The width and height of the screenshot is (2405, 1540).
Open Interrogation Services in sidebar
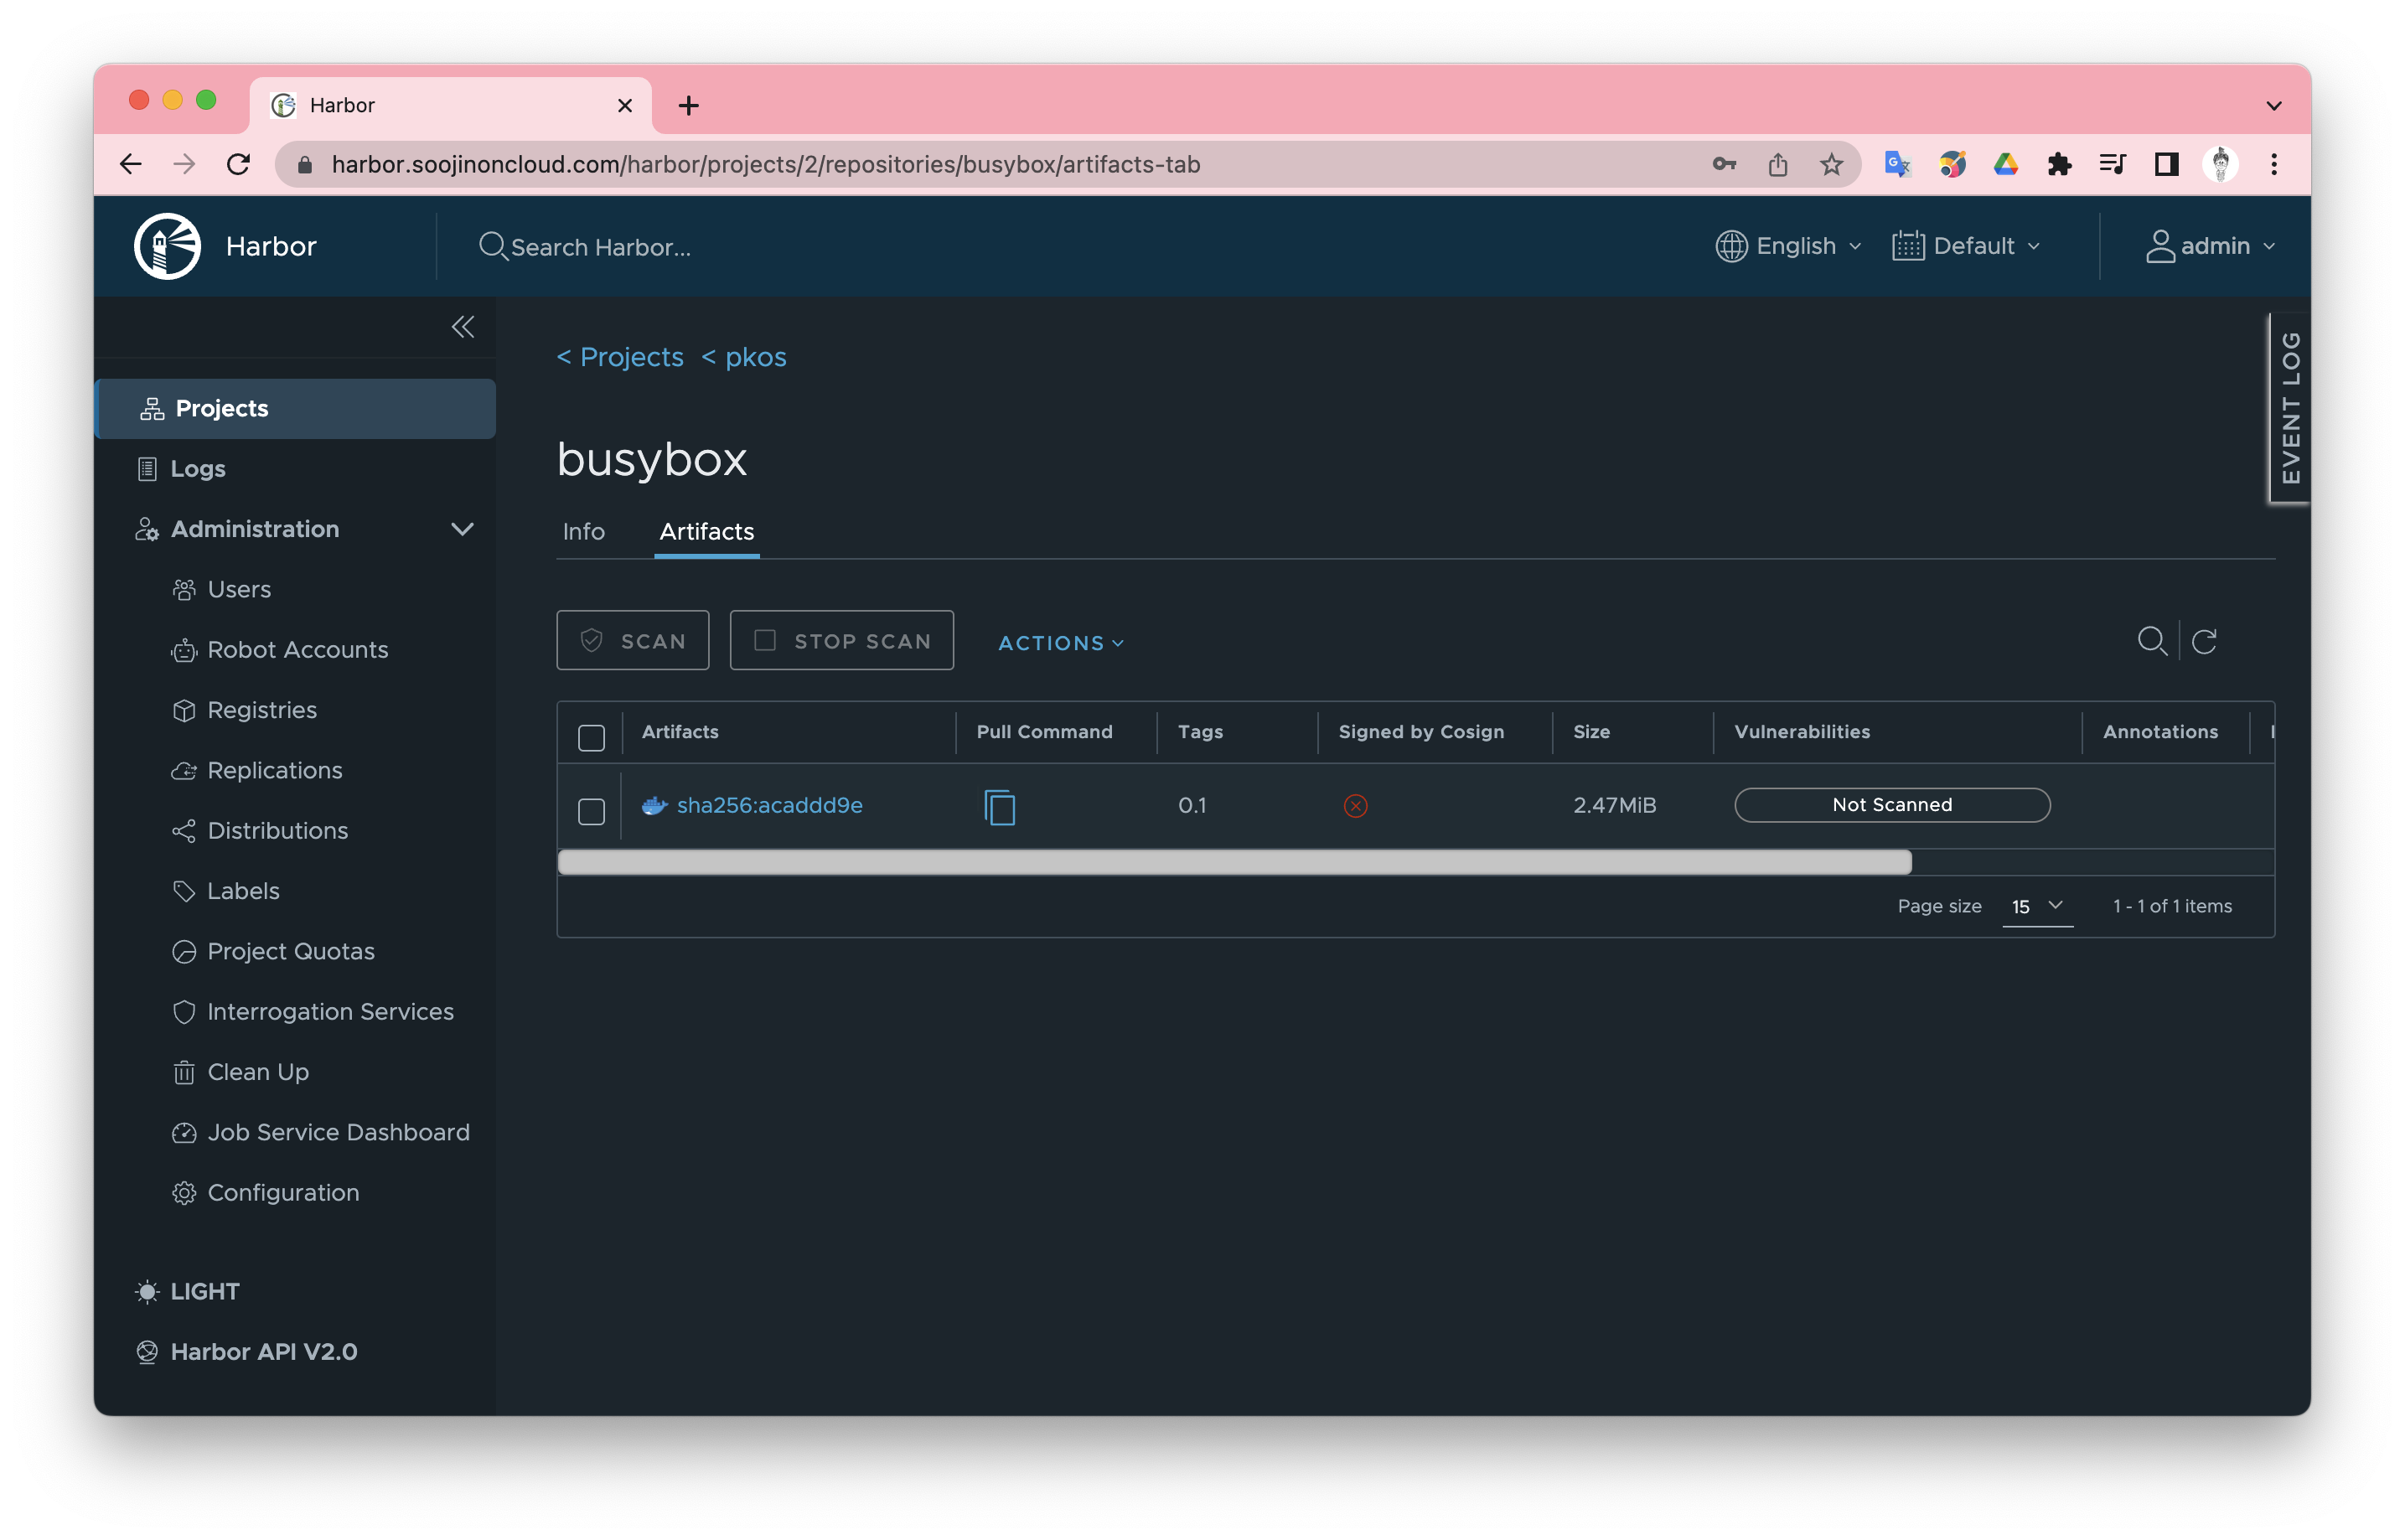330,1011
